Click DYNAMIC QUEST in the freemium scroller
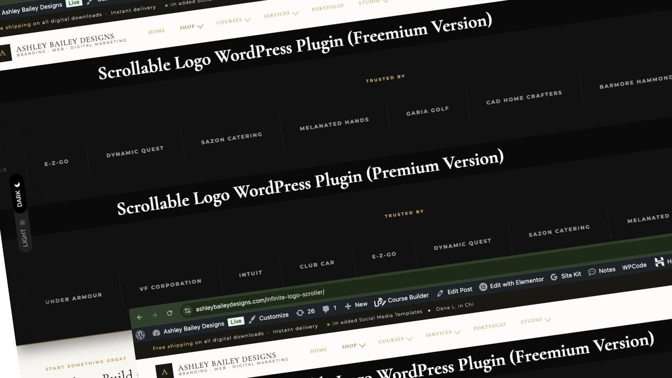This screenshot has width=672, height=378. tap(134, 152)
